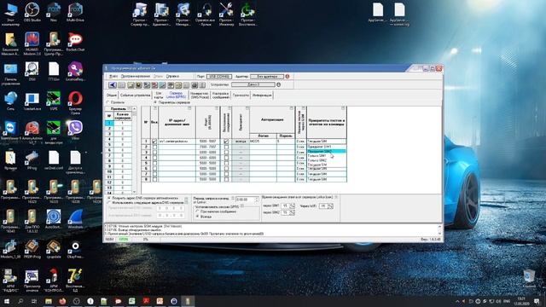Viewport: 546px width, 307px height.
Task: Click scroll-down arrow of the profile list
Action: (x=135, y=191)
